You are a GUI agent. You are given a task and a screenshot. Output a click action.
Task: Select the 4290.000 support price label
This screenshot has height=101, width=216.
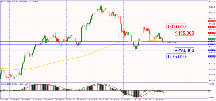tap(184, 50)
